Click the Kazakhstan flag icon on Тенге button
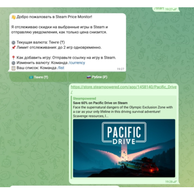 (x=31, y=77)
